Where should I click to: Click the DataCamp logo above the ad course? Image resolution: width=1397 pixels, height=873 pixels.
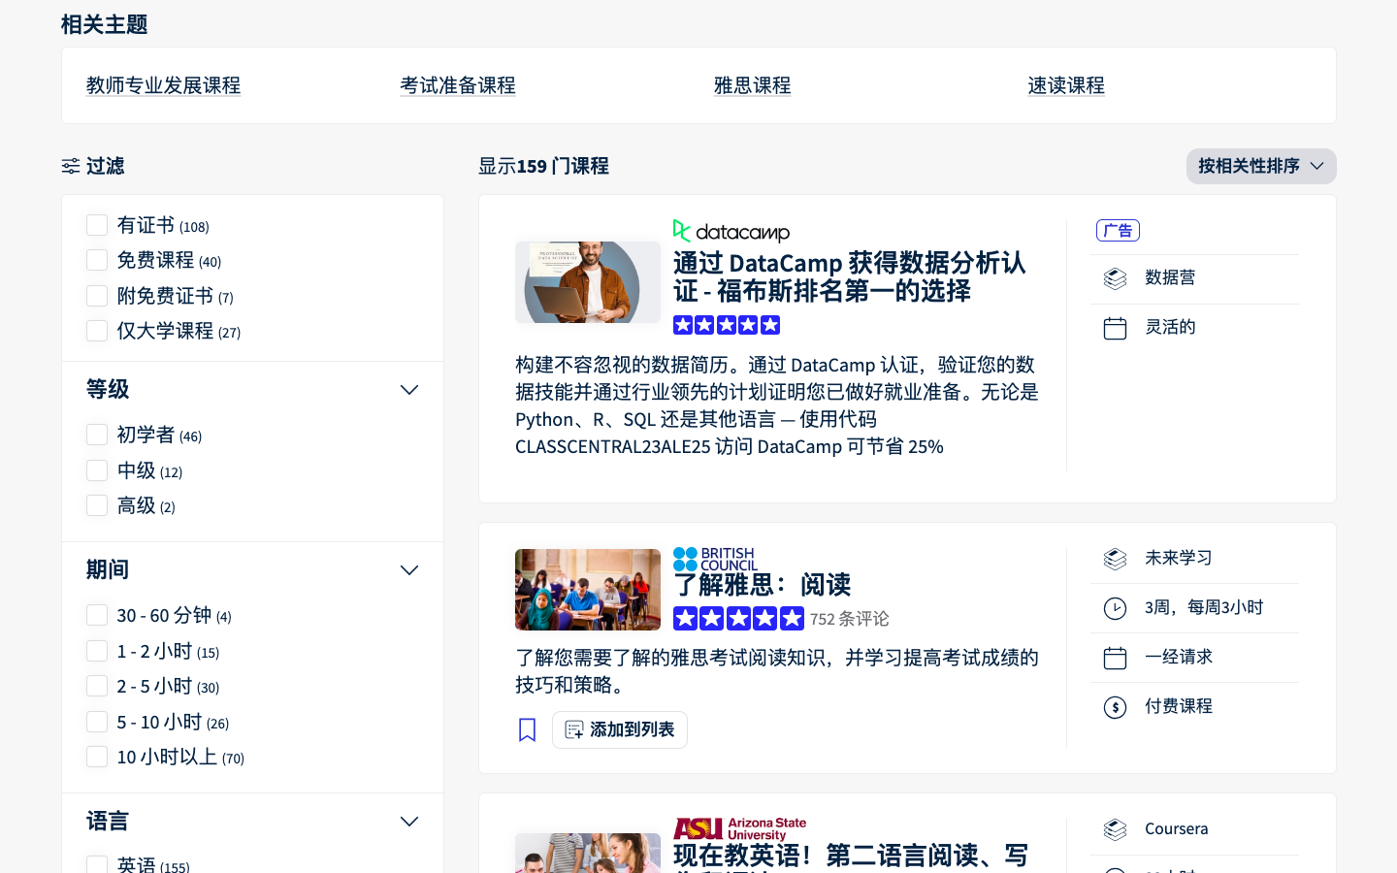[731, 232]
